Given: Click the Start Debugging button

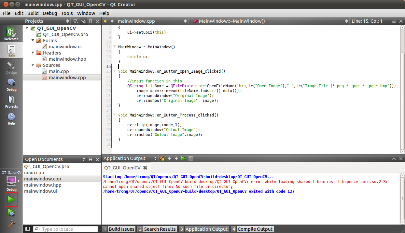Looking at the screenshot, I should point(11,212).
